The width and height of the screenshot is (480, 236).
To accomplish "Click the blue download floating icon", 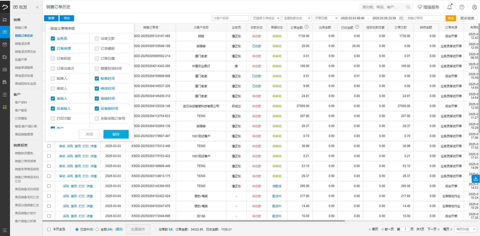I will [x=475, y=179].
